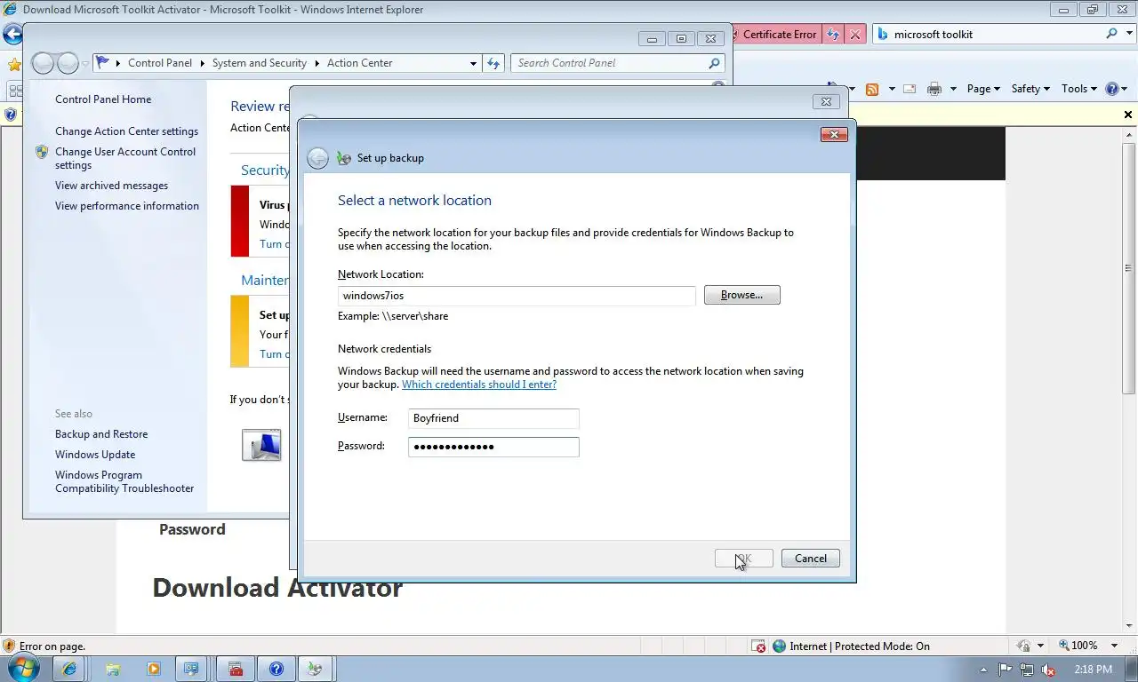Click the IE stop loading X button
This screenshot has width=1138, height=682.
click(x=854, y=34)
